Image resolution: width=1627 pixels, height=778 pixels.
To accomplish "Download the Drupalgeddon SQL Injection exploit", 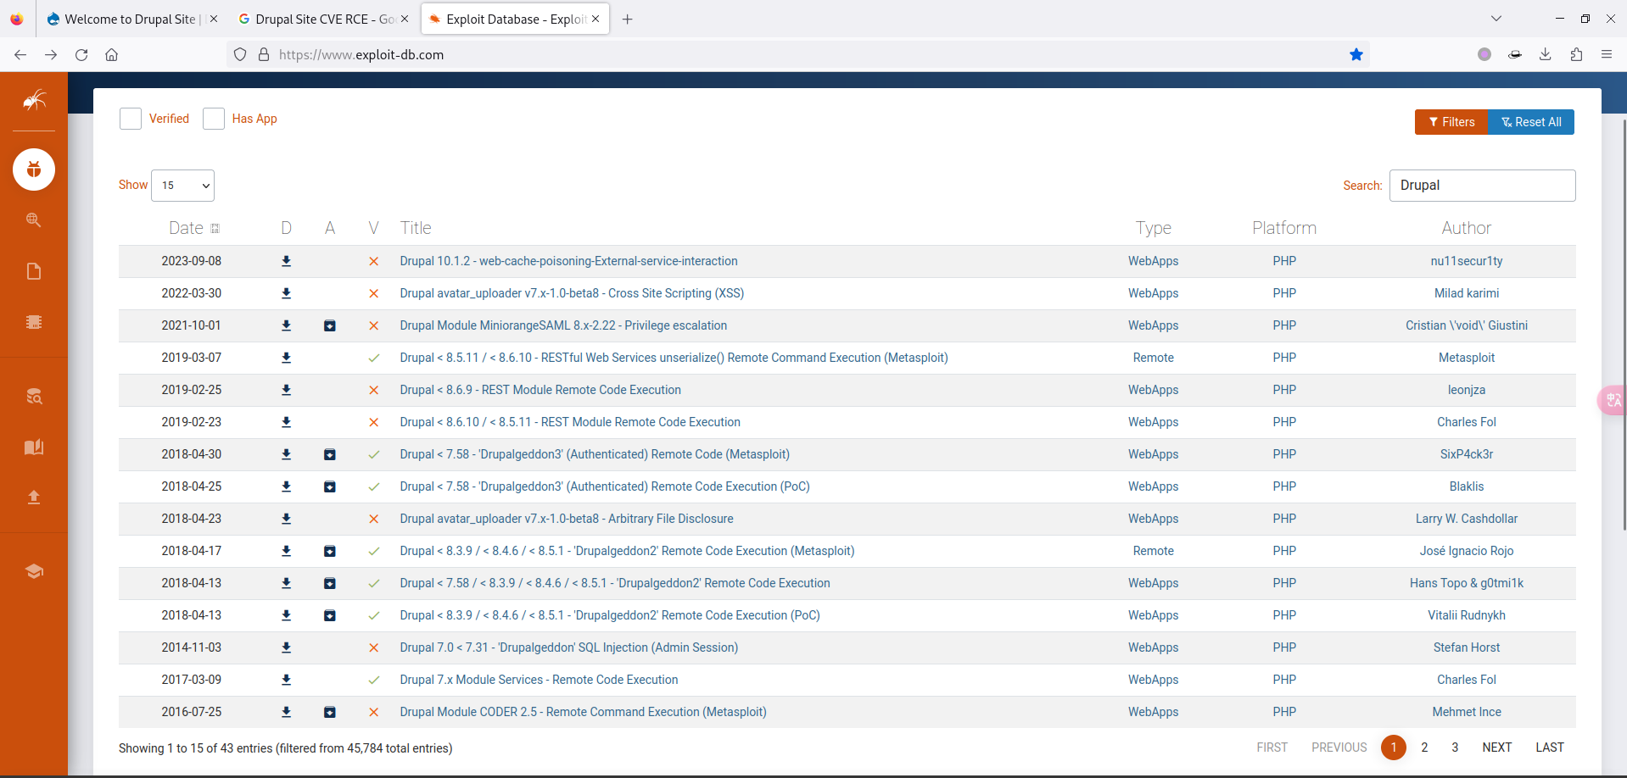I will pyautogui.click(x=287, y=647).
